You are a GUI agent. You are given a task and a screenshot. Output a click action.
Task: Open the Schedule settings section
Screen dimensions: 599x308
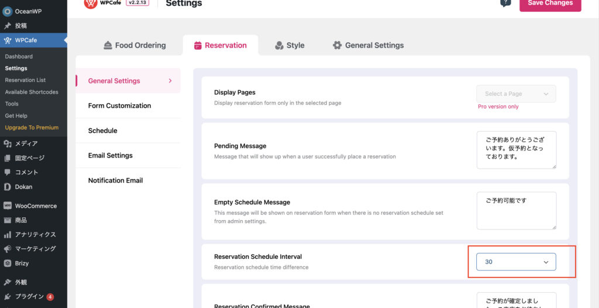click(x=102, y=131)
